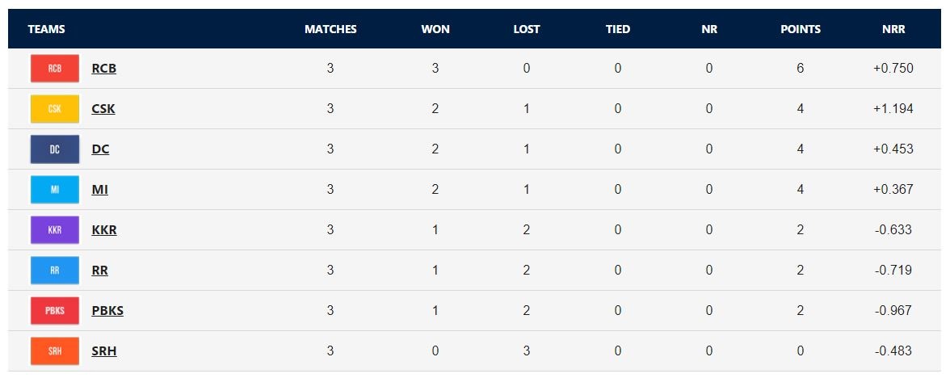Select the purple KKR team badge

point(55,230)
